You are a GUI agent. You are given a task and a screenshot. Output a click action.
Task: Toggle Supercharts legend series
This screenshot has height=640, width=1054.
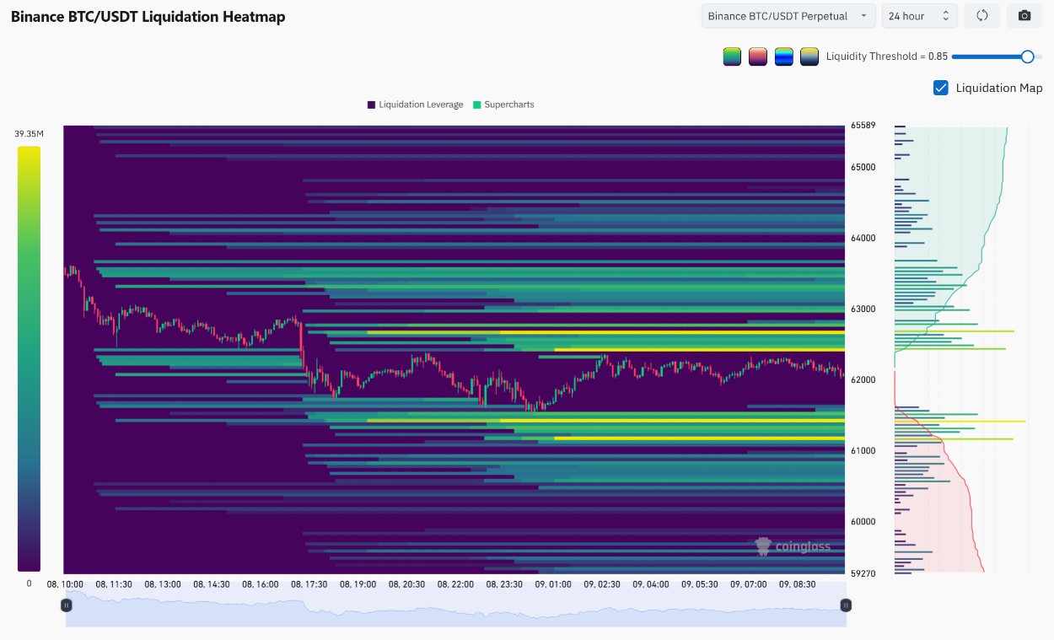(x=503, y=105)
